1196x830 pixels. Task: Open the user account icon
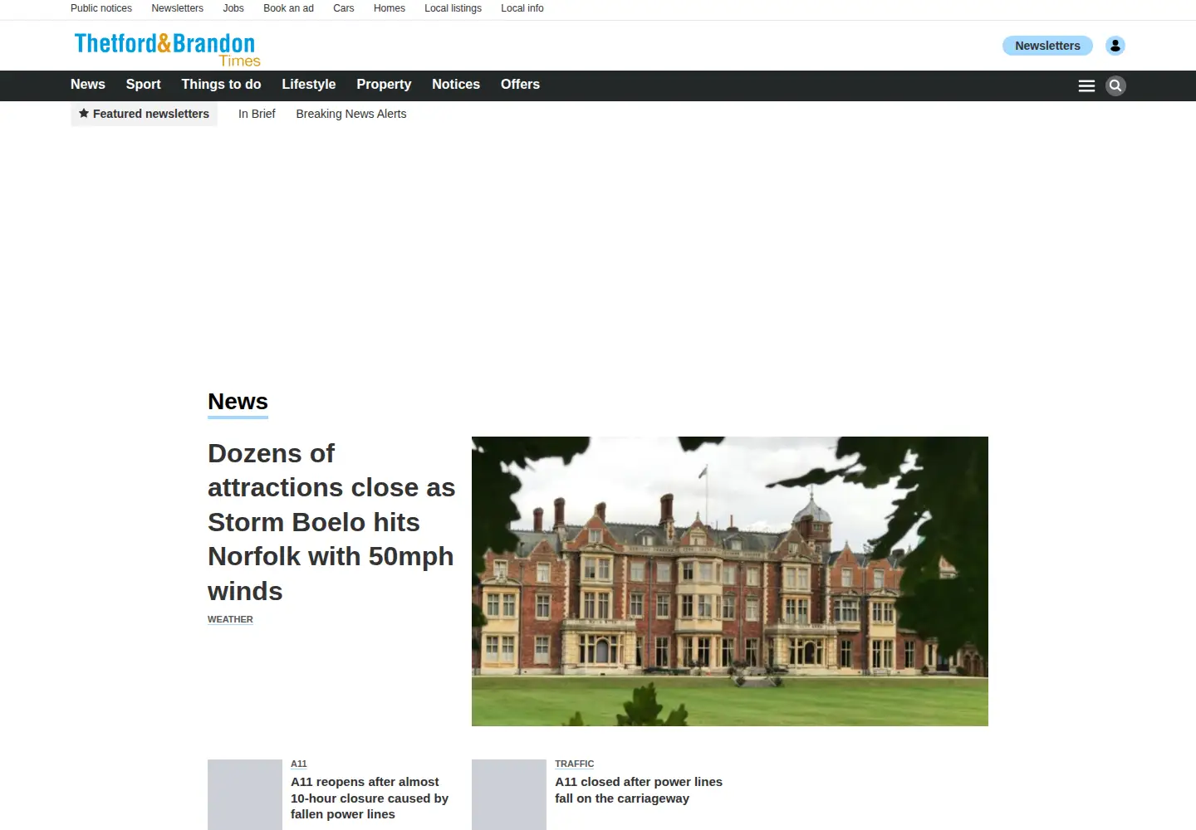point(1115,46)
